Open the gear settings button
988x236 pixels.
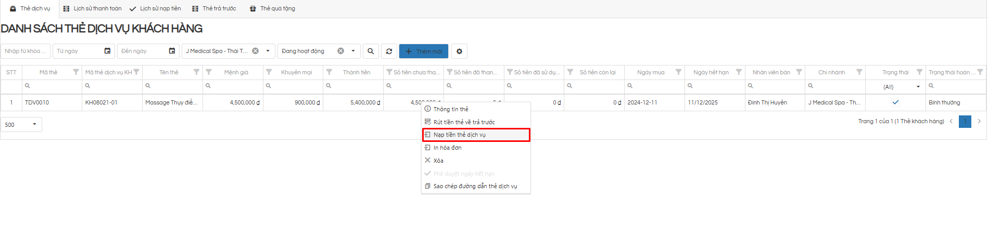459,51
